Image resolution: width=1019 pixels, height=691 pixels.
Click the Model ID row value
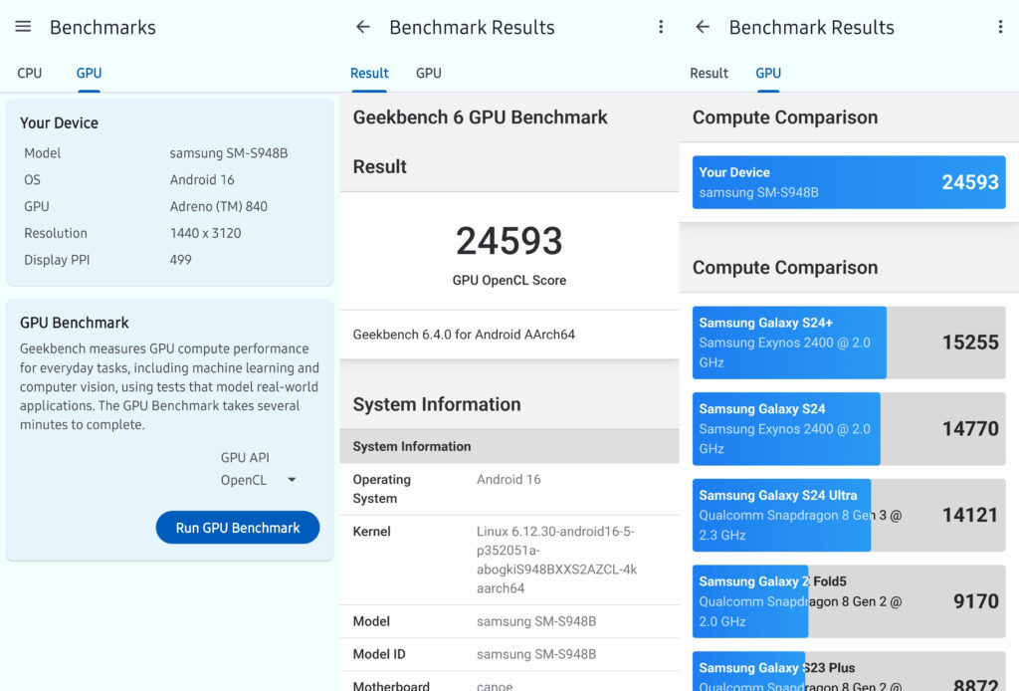coord(536,654)
